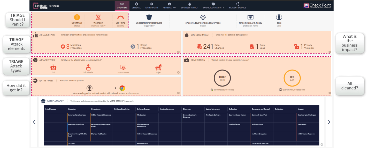Open the Entry Point tab
The height and width of the screenshot is (148, 368).
[x=152, y=5]
